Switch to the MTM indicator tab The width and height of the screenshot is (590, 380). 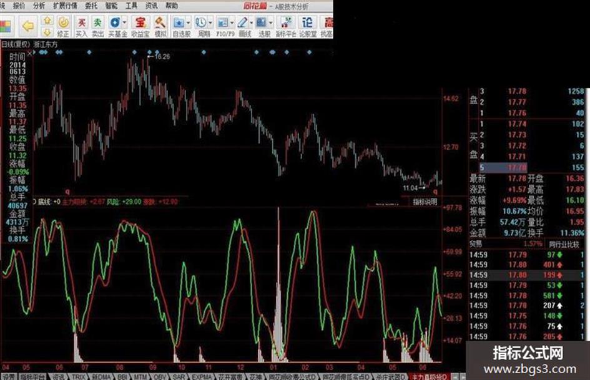(140, 377)
